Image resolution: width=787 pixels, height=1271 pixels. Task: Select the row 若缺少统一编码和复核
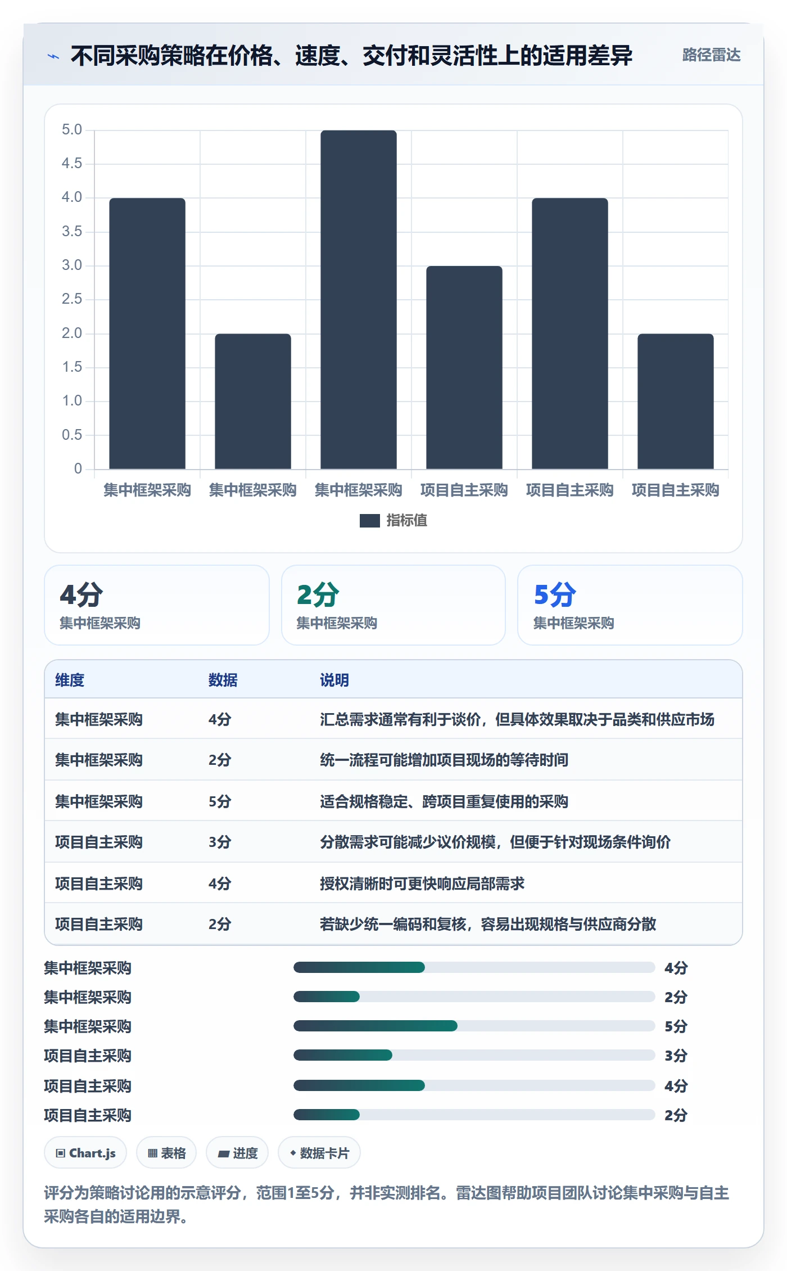393,924
